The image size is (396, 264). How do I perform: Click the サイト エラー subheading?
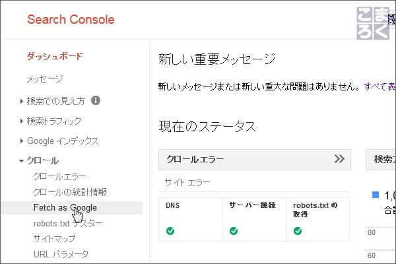click(187, 182)
